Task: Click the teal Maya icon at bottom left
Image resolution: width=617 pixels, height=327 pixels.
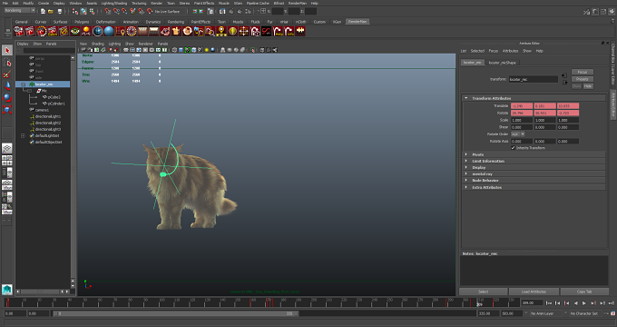Action: pos(7,290)
